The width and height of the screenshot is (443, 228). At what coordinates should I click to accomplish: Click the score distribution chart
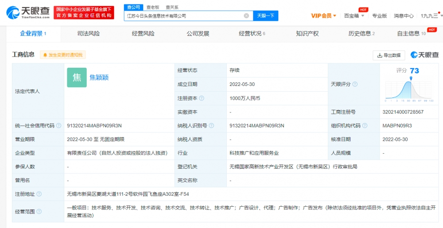coord(408,89)
